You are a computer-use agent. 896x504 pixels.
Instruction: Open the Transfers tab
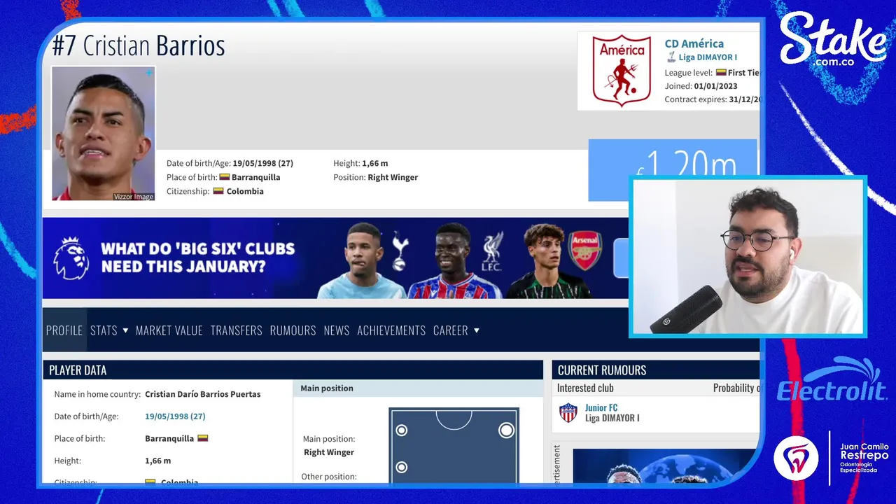237,330
